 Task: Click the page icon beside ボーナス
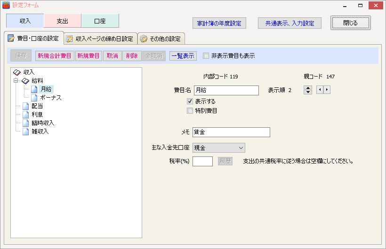point(34,98)
